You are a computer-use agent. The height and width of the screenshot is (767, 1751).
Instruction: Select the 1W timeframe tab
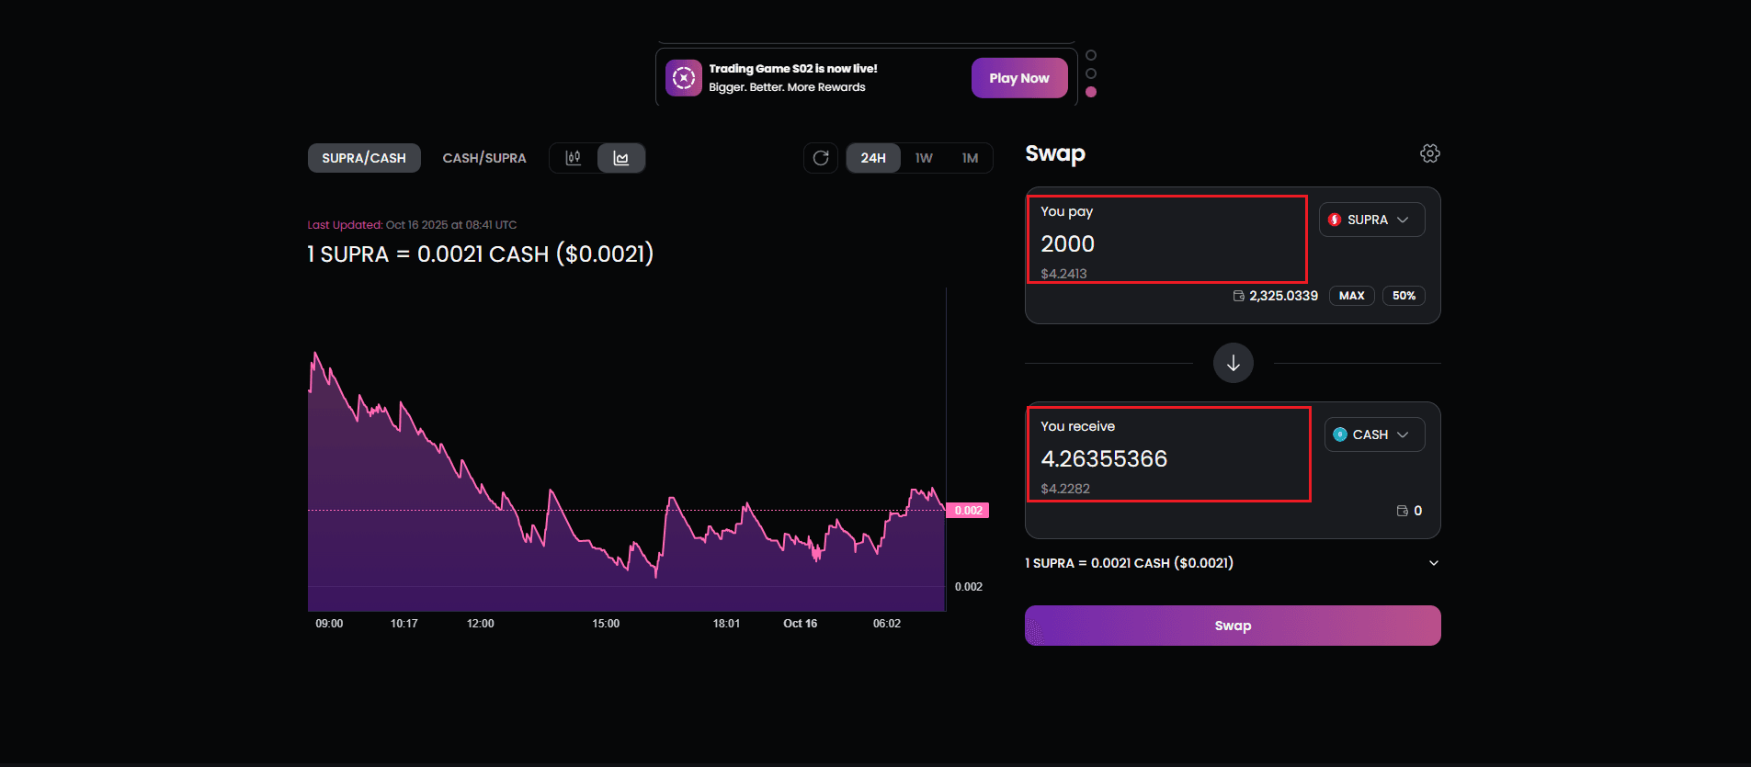pyautogui.click(x=924, y=158)
